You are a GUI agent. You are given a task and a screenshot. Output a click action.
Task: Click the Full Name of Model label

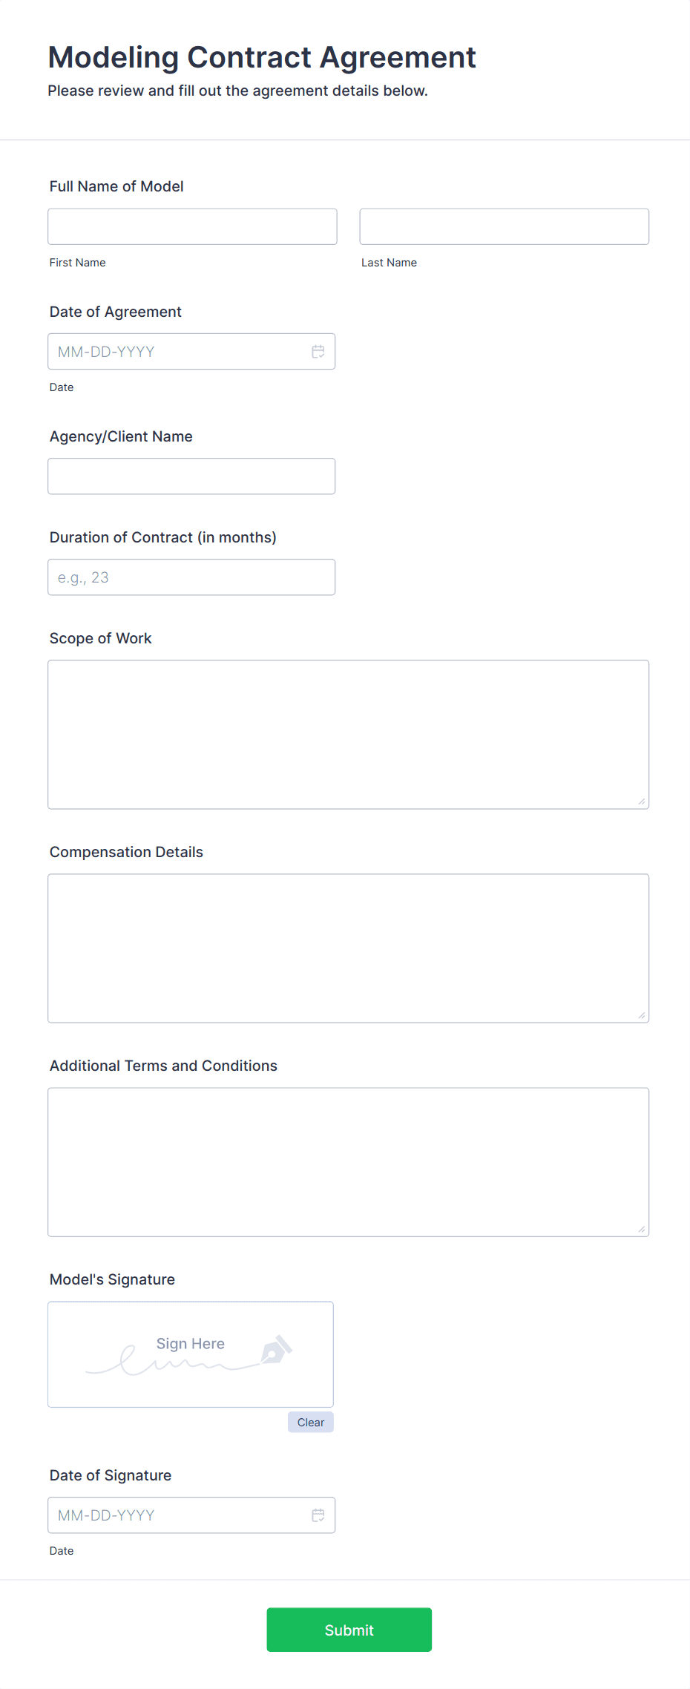coord(116,186)
